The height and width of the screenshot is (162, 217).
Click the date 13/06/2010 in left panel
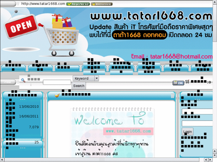pyautogui.click(x=29, y=107)
